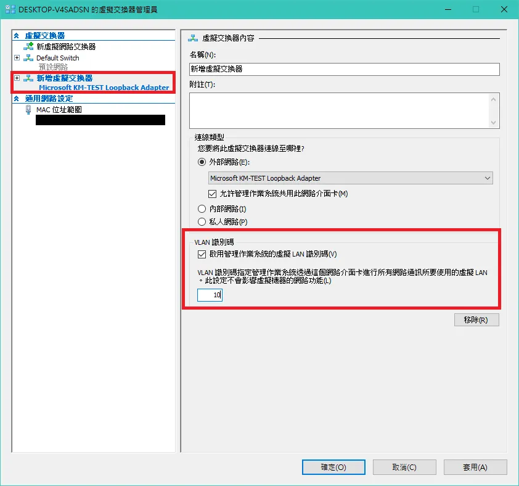Viewport: 519px width, 486px height.
Task: Click Microsoft KM-TEST Loopback Adapter tree sublabel
Action: (x=104, y=88)
